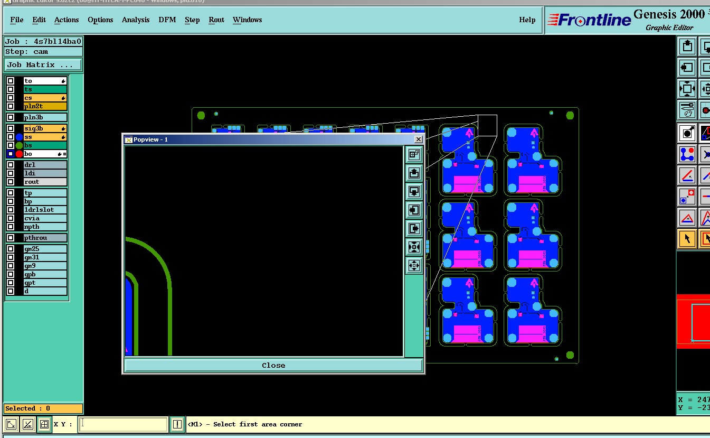710x438 pixels.
Task: Click the blue color dot of layer ss
Action: [x=19, y=137]
